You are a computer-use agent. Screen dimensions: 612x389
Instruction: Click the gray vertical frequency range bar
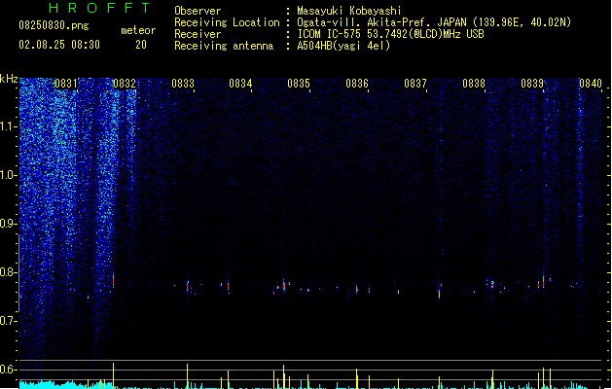click(19, 273)
